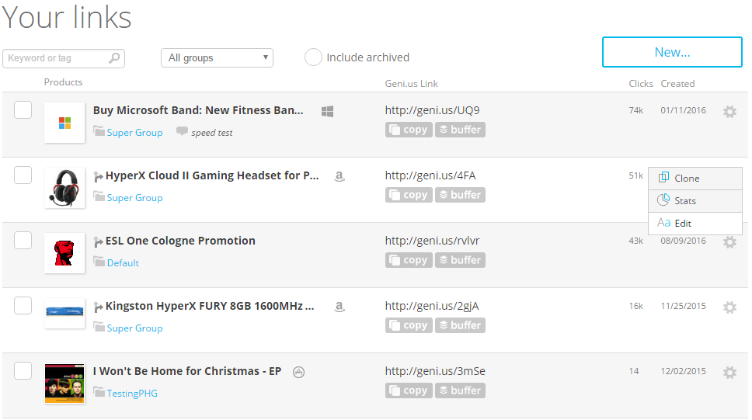Click Amazon icon beside HyperX Cloud II
This screenshot has height=420, width=752.
339,176
